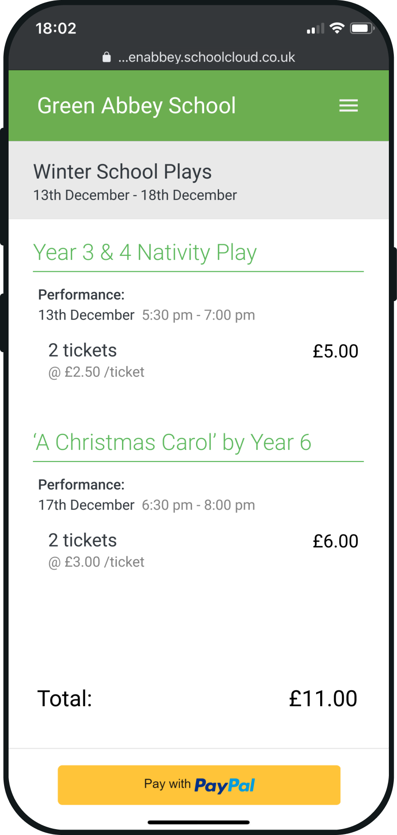Screen dimensions: 397x835
Task: Tap the 18:02 clock in status bar
Action: 56,28
